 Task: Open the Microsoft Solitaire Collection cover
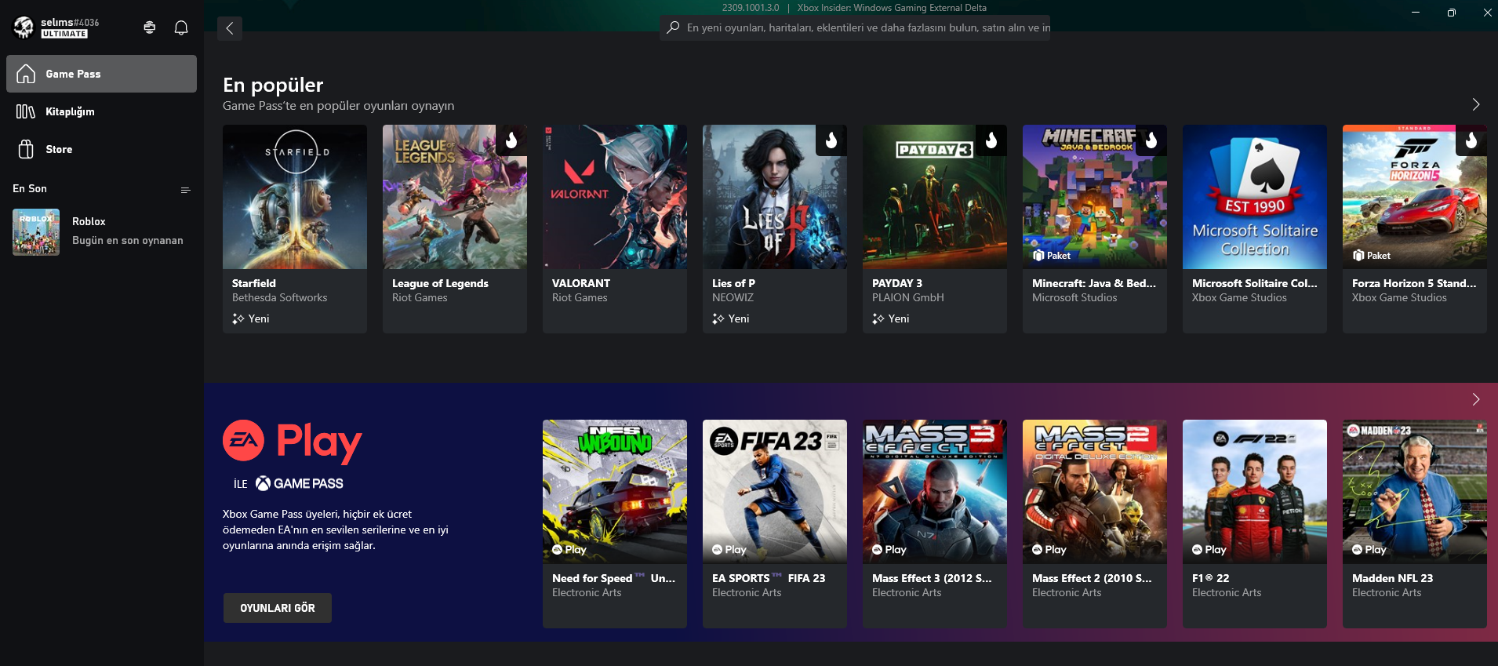coord(1255,197)
